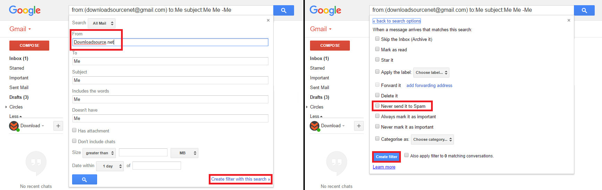The height and width of the screenshot is (190, 602).
Task: Click the To input field
Action: point(170,61)
